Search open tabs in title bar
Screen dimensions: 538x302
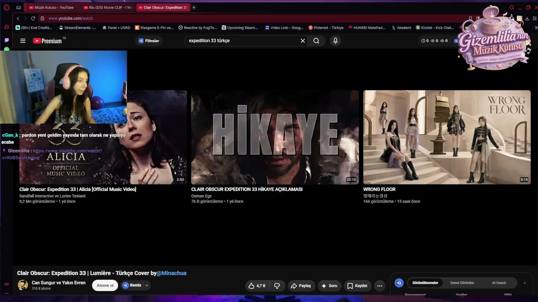pyautogui.click(x=512, y=8)
